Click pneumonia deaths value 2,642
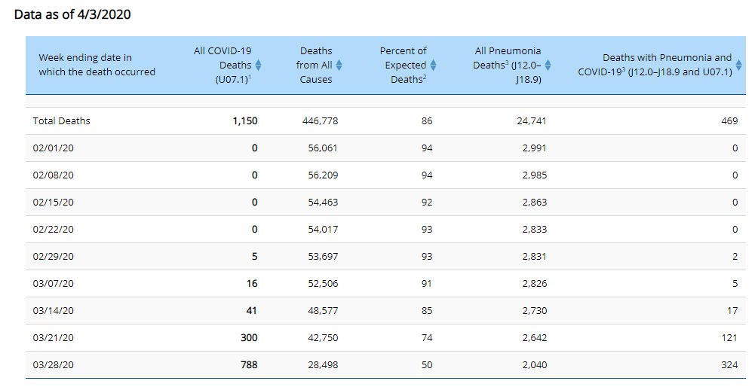755x390 pixels. (x=535, y=337)
